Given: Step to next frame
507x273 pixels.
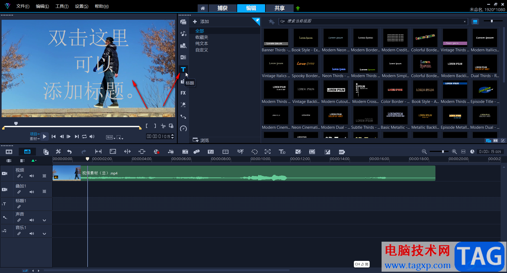Looking at the screenshot, I should click(69, 136).
